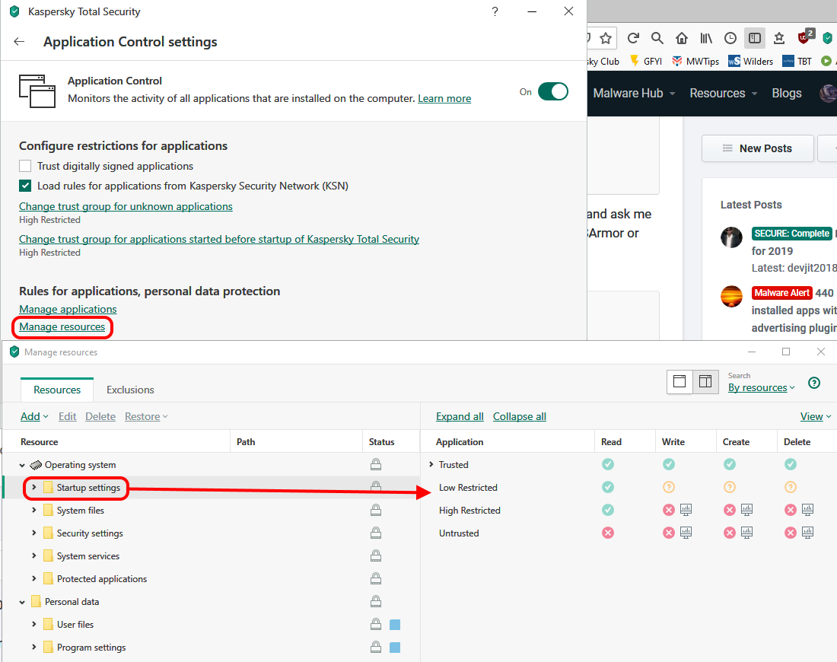The height and width of the screenshot is (662, 837).
Task: Turn off the Application Control switch
Action: (553, 91)
